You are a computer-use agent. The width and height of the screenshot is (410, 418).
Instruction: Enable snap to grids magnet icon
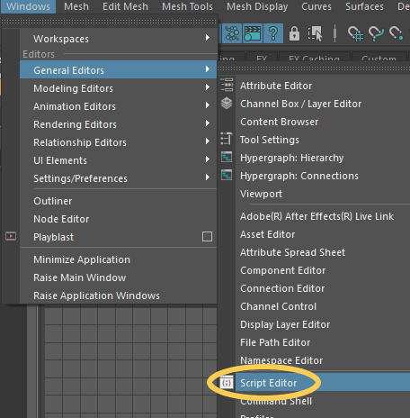(355, 33)
